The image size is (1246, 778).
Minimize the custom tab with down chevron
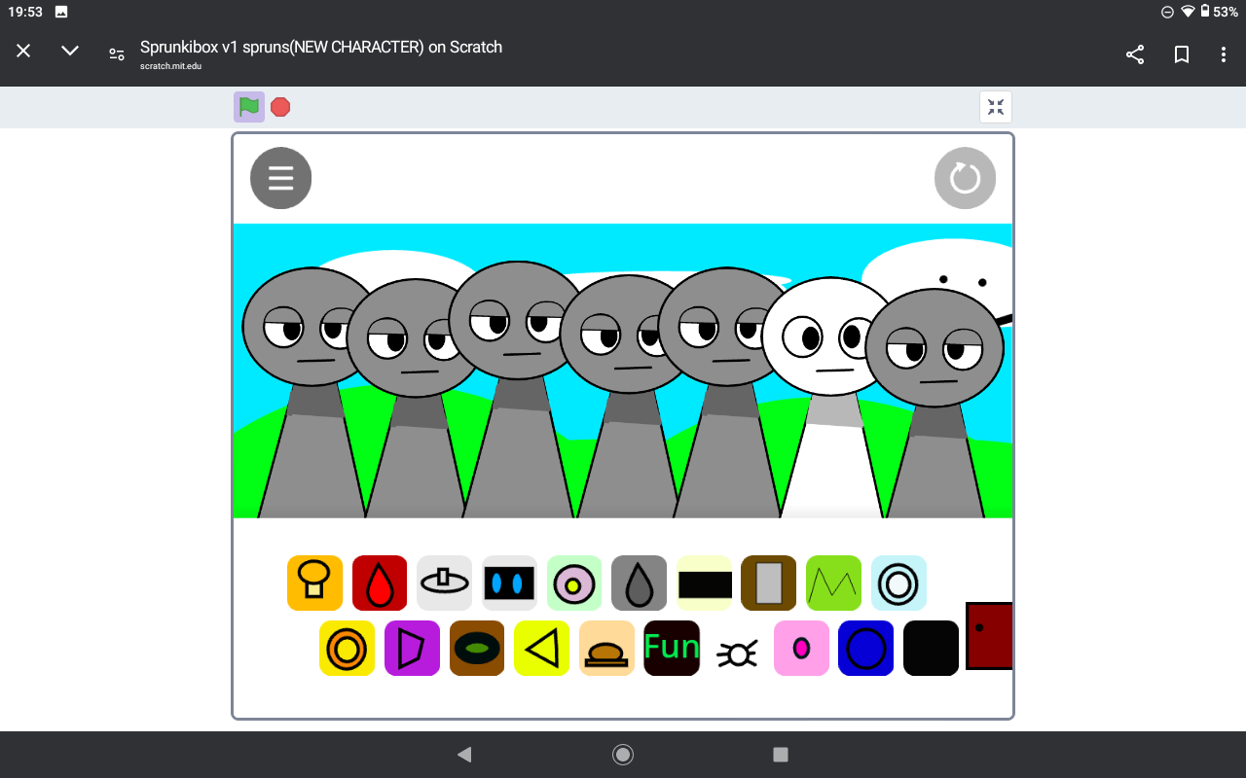coord(70,51)
